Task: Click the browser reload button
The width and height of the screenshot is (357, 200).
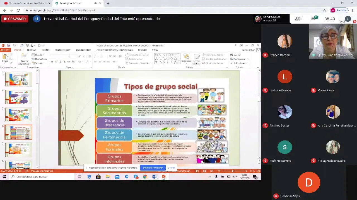Action: (x=18, y=10)
